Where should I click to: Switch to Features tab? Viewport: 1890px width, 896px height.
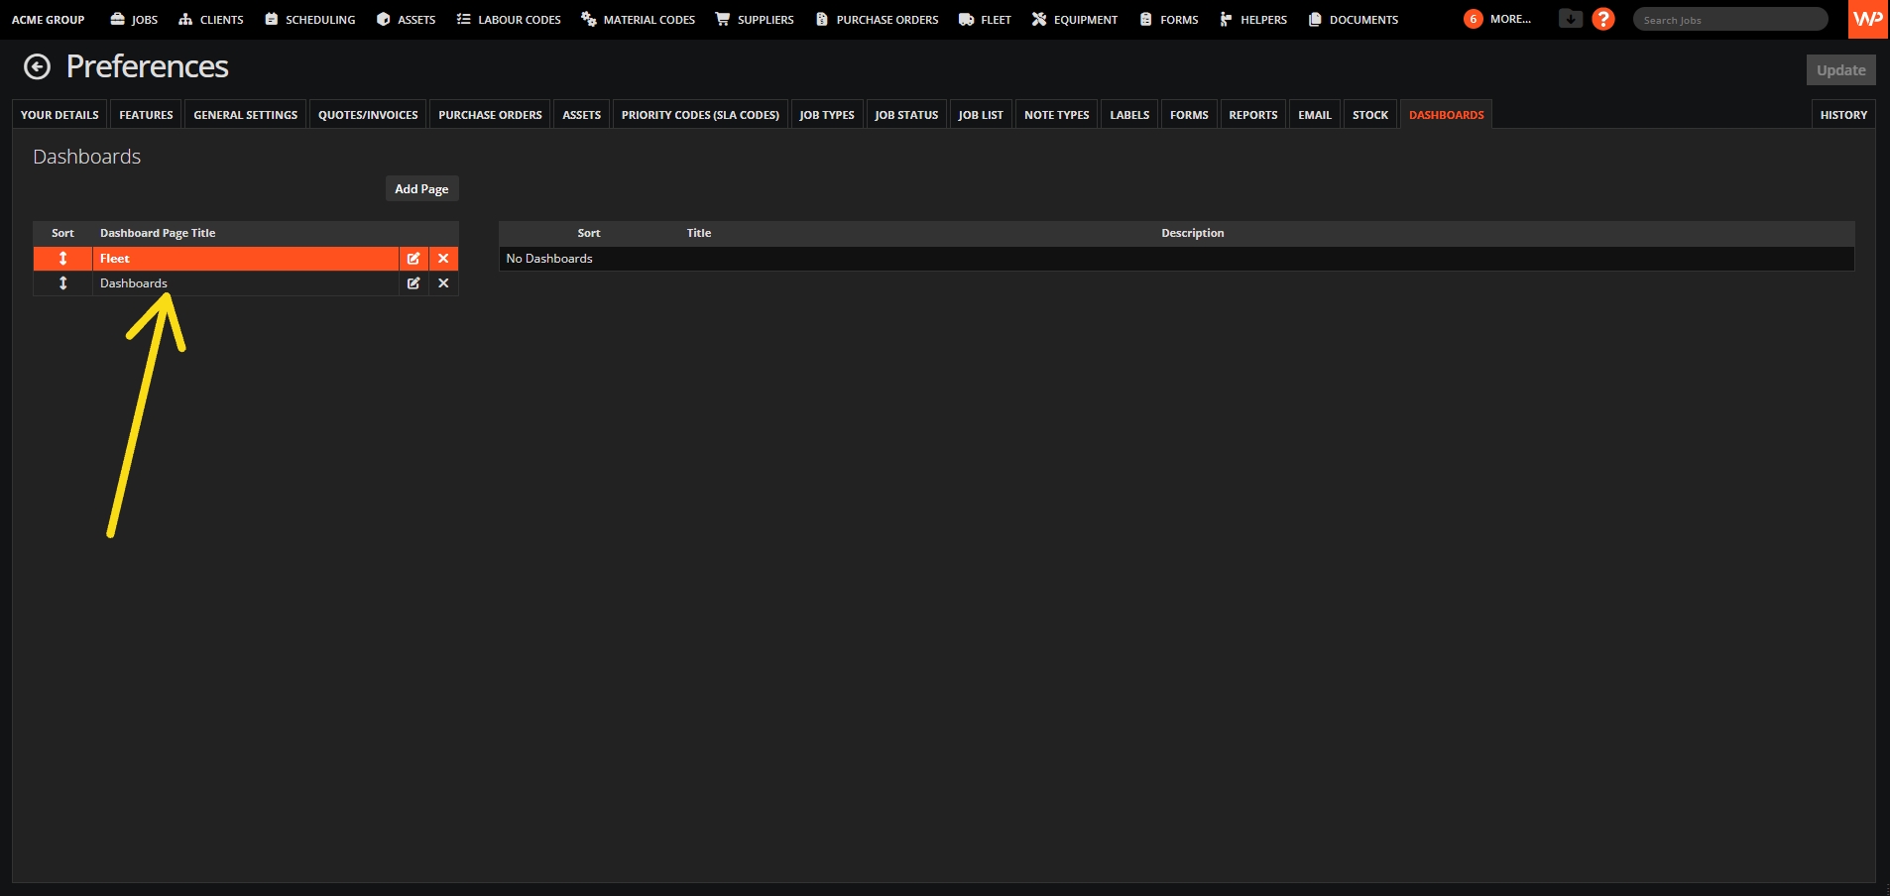pyautogui.click(x=146, y=115)
